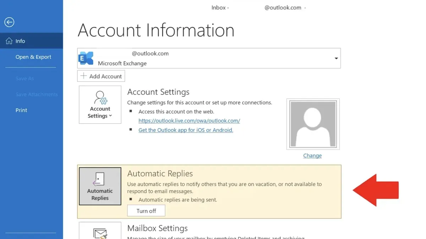Screen dimensions: 426x239
Task: Click the Add Account button
Action: (101, 76)
